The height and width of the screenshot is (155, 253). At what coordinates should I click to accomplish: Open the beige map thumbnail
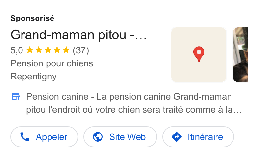tap(199, 55)
